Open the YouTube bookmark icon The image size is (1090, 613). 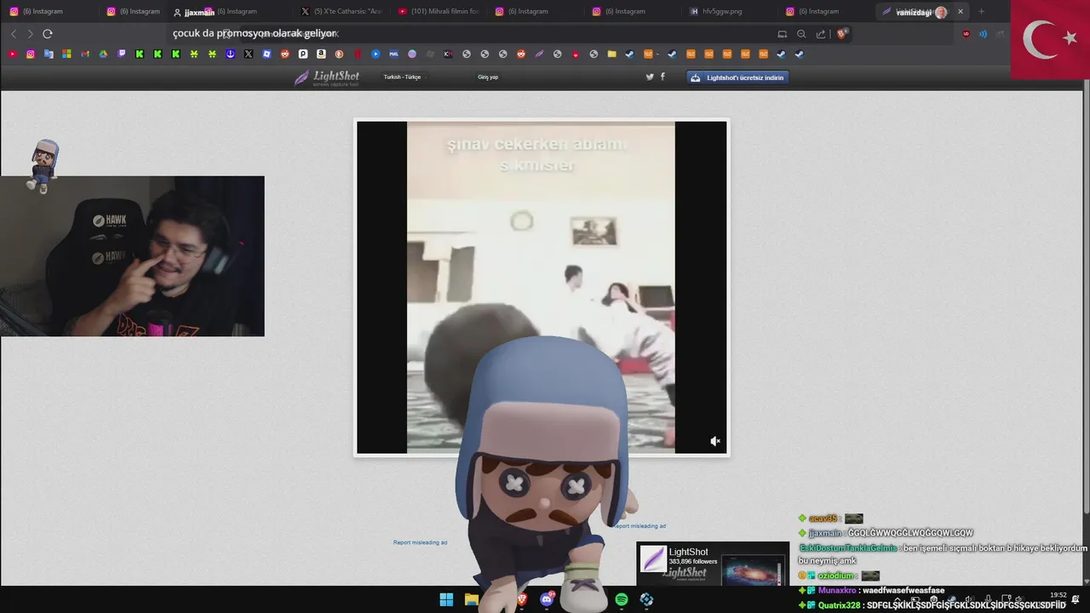pyautogui.click(x=12, y=54)
